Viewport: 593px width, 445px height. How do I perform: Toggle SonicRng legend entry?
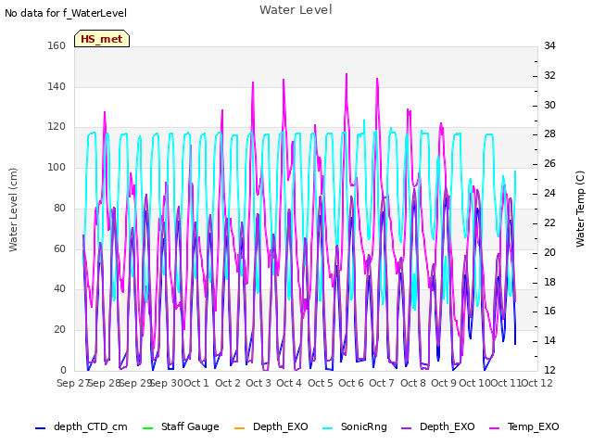click(355, 426)
